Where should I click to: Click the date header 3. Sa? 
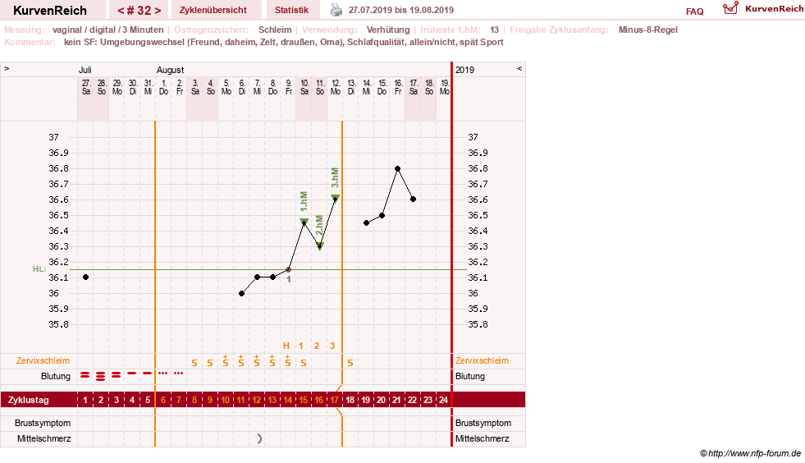point(195,87)
